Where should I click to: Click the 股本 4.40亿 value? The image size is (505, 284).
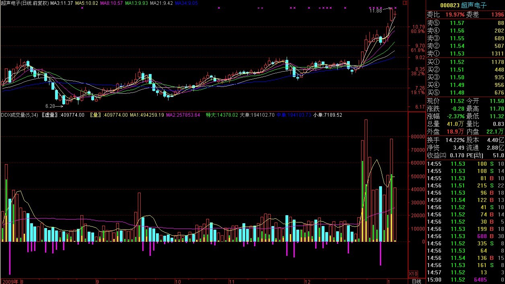pyautogui.click(x=496, y=140)
